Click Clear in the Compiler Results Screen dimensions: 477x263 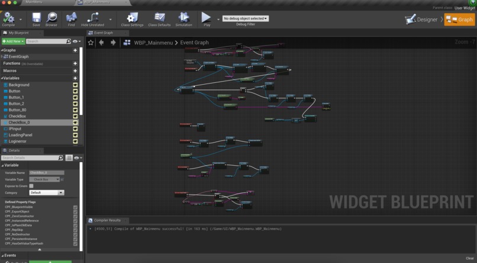tap(470, 258)
